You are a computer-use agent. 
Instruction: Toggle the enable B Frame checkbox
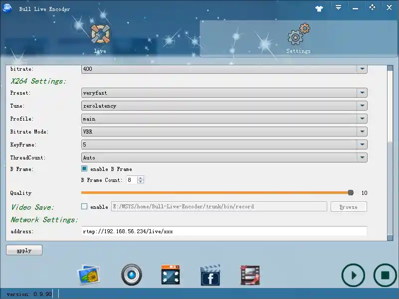(84, 168)
